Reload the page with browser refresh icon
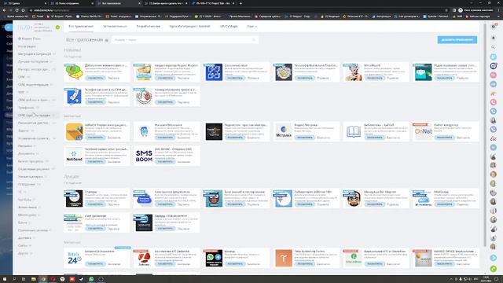This screenshot has width=503, height=283. click(17, 10)
